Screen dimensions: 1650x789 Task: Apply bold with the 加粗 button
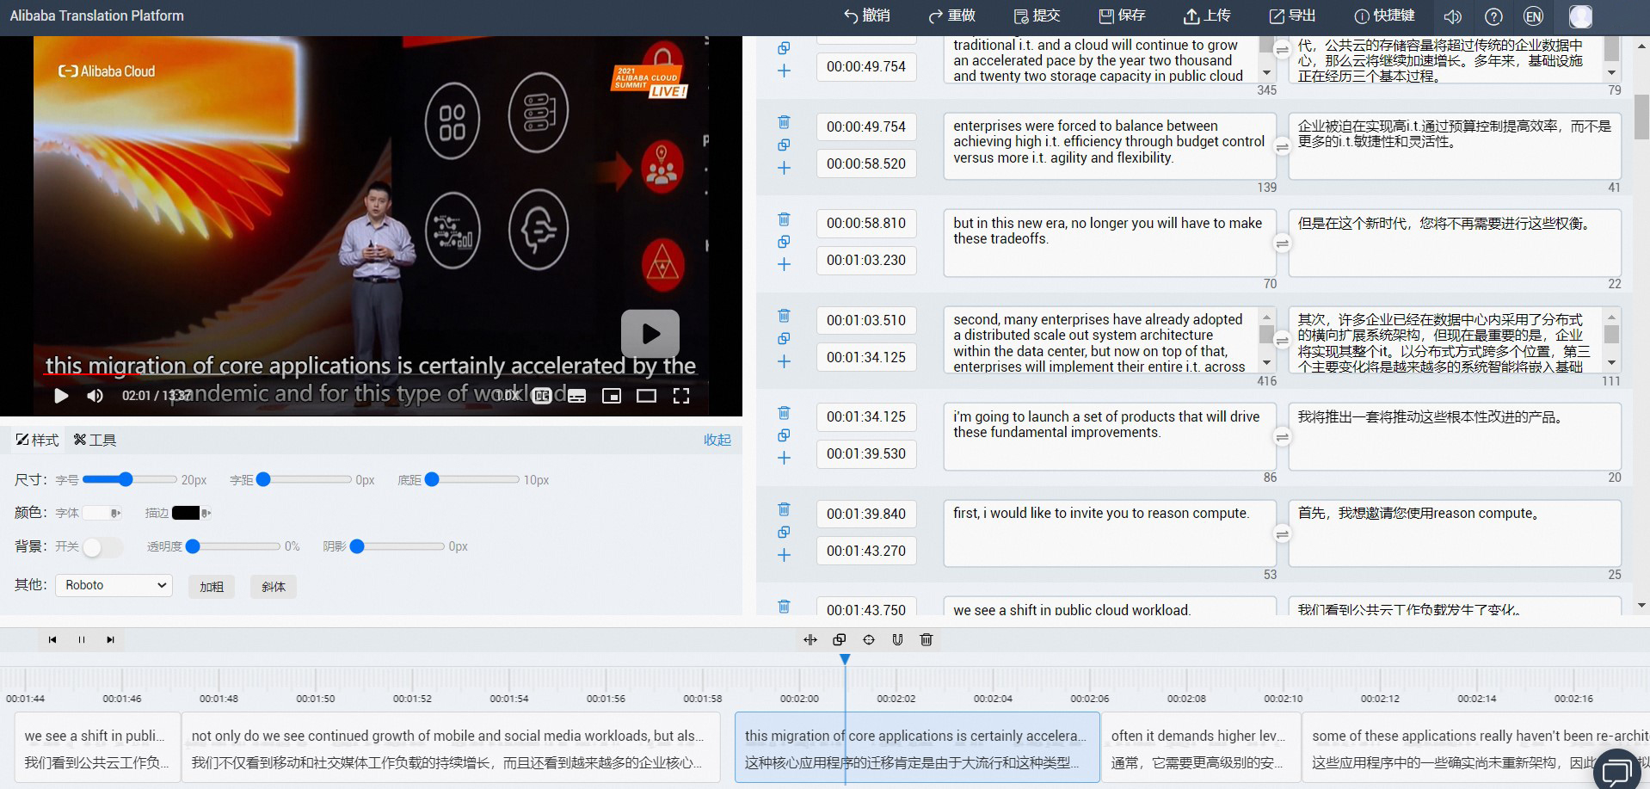coord(212,587)
